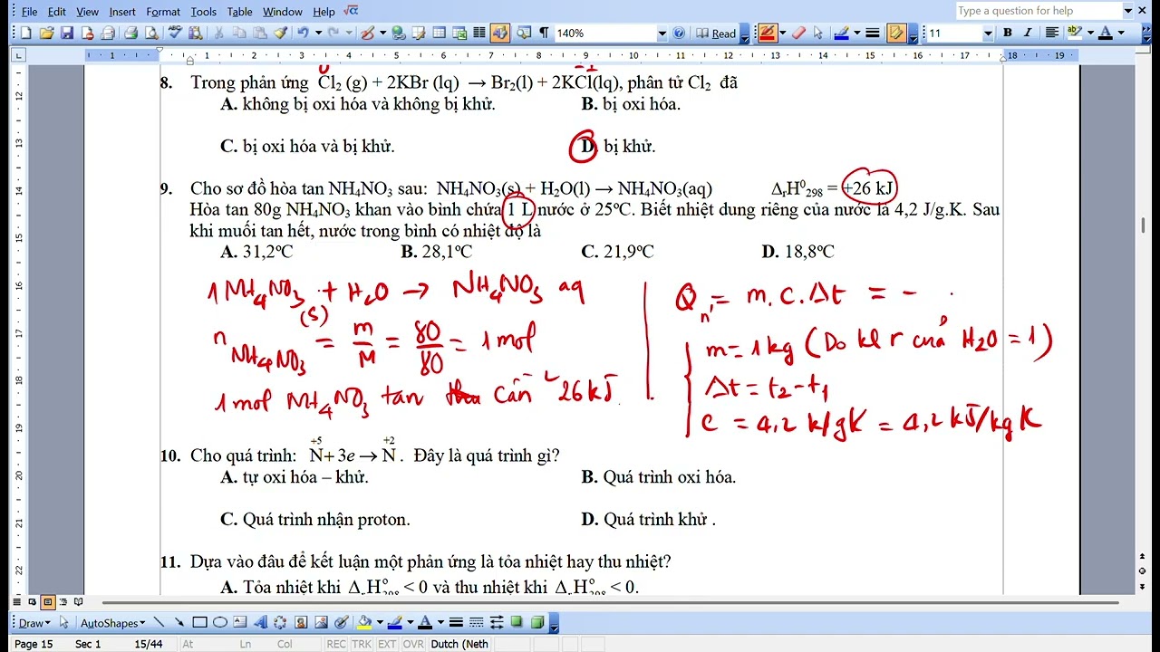Open the font color dropdown in Formatting toolbar
This screenshot has width=1160, height=652.
[x=1121, y=33]
